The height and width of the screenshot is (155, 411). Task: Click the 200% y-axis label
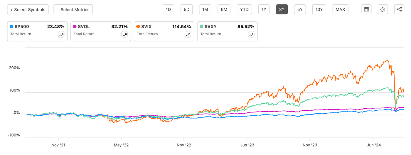(x=14, y=68)
